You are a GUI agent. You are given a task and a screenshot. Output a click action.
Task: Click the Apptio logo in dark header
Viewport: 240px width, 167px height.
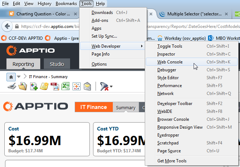pos(31,51)
